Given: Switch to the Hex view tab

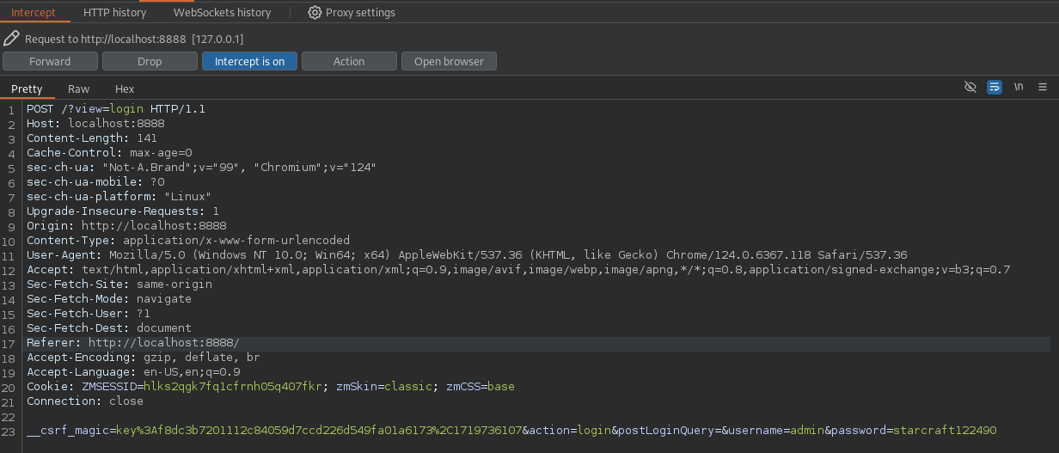Looking at the screenshot, I should pyautogui.click(x=125, y=89).
